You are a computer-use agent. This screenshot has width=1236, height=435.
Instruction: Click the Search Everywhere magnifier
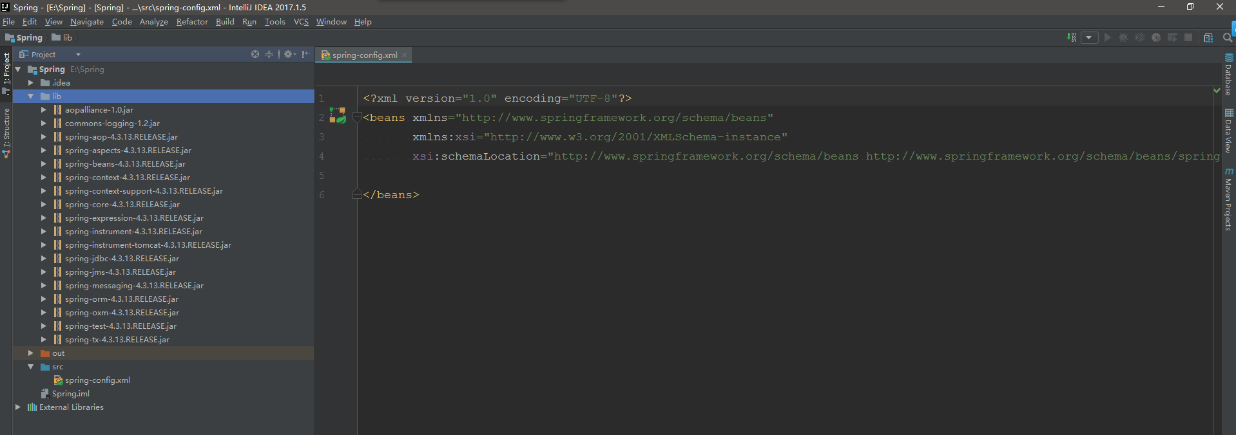1228,37
